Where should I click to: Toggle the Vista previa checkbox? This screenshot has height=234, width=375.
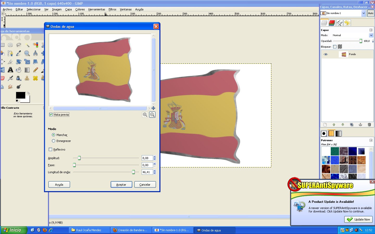pos(51,115)
